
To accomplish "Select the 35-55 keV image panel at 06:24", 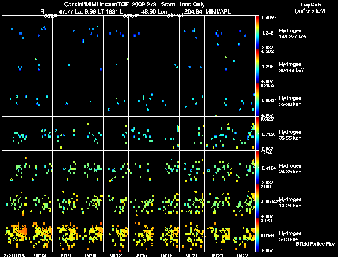I will [x=217, y=133].
